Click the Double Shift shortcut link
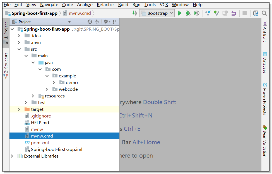Image resolution: width=272 pixels, height=174 pixels. [x=160, y=102]
